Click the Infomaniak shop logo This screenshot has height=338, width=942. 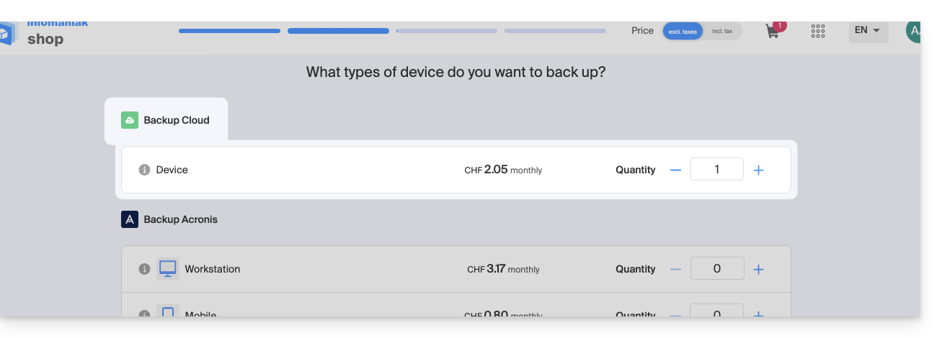point(45,34)
